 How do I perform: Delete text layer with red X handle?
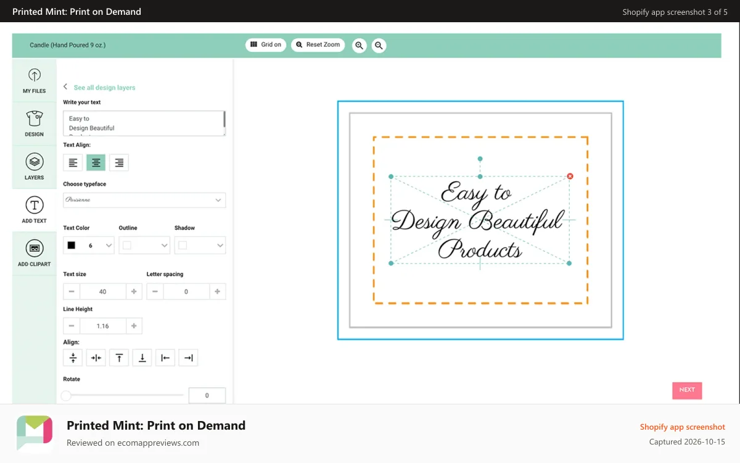(x=570, y=177)
